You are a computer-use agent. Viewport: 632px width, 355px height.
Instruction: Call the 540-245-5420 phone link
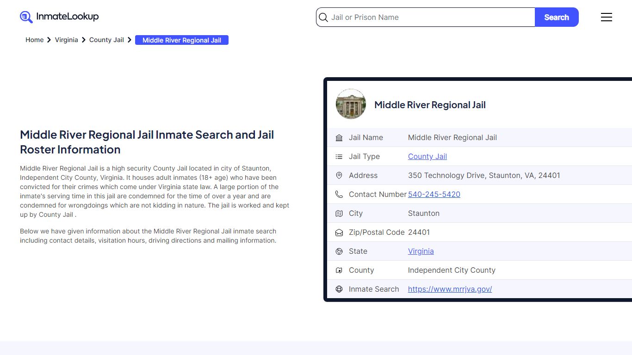click(434, 194)
